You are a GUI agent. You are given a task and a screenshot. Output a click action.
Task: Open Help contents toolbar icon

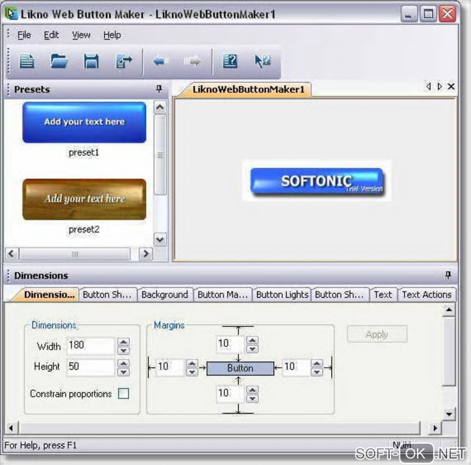230,61
